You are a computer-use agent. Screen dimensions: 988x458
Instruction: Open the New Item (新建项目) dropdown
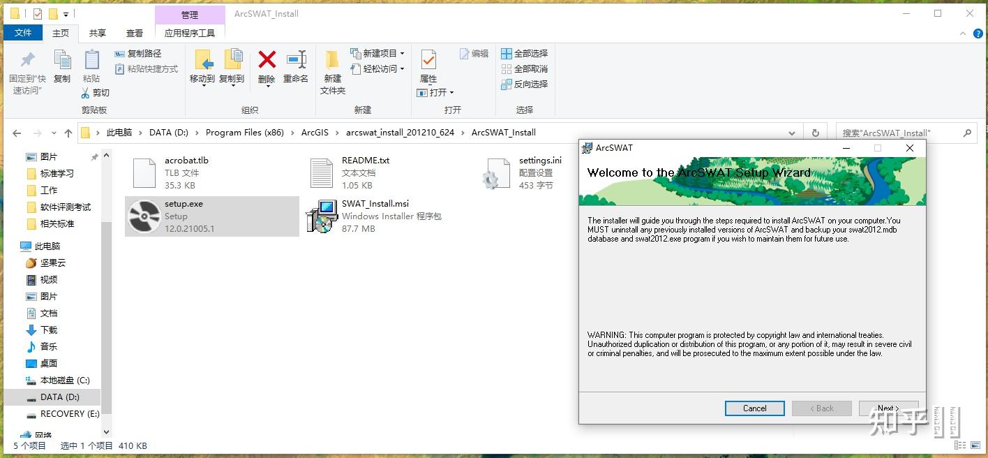(x=378, y=53)
